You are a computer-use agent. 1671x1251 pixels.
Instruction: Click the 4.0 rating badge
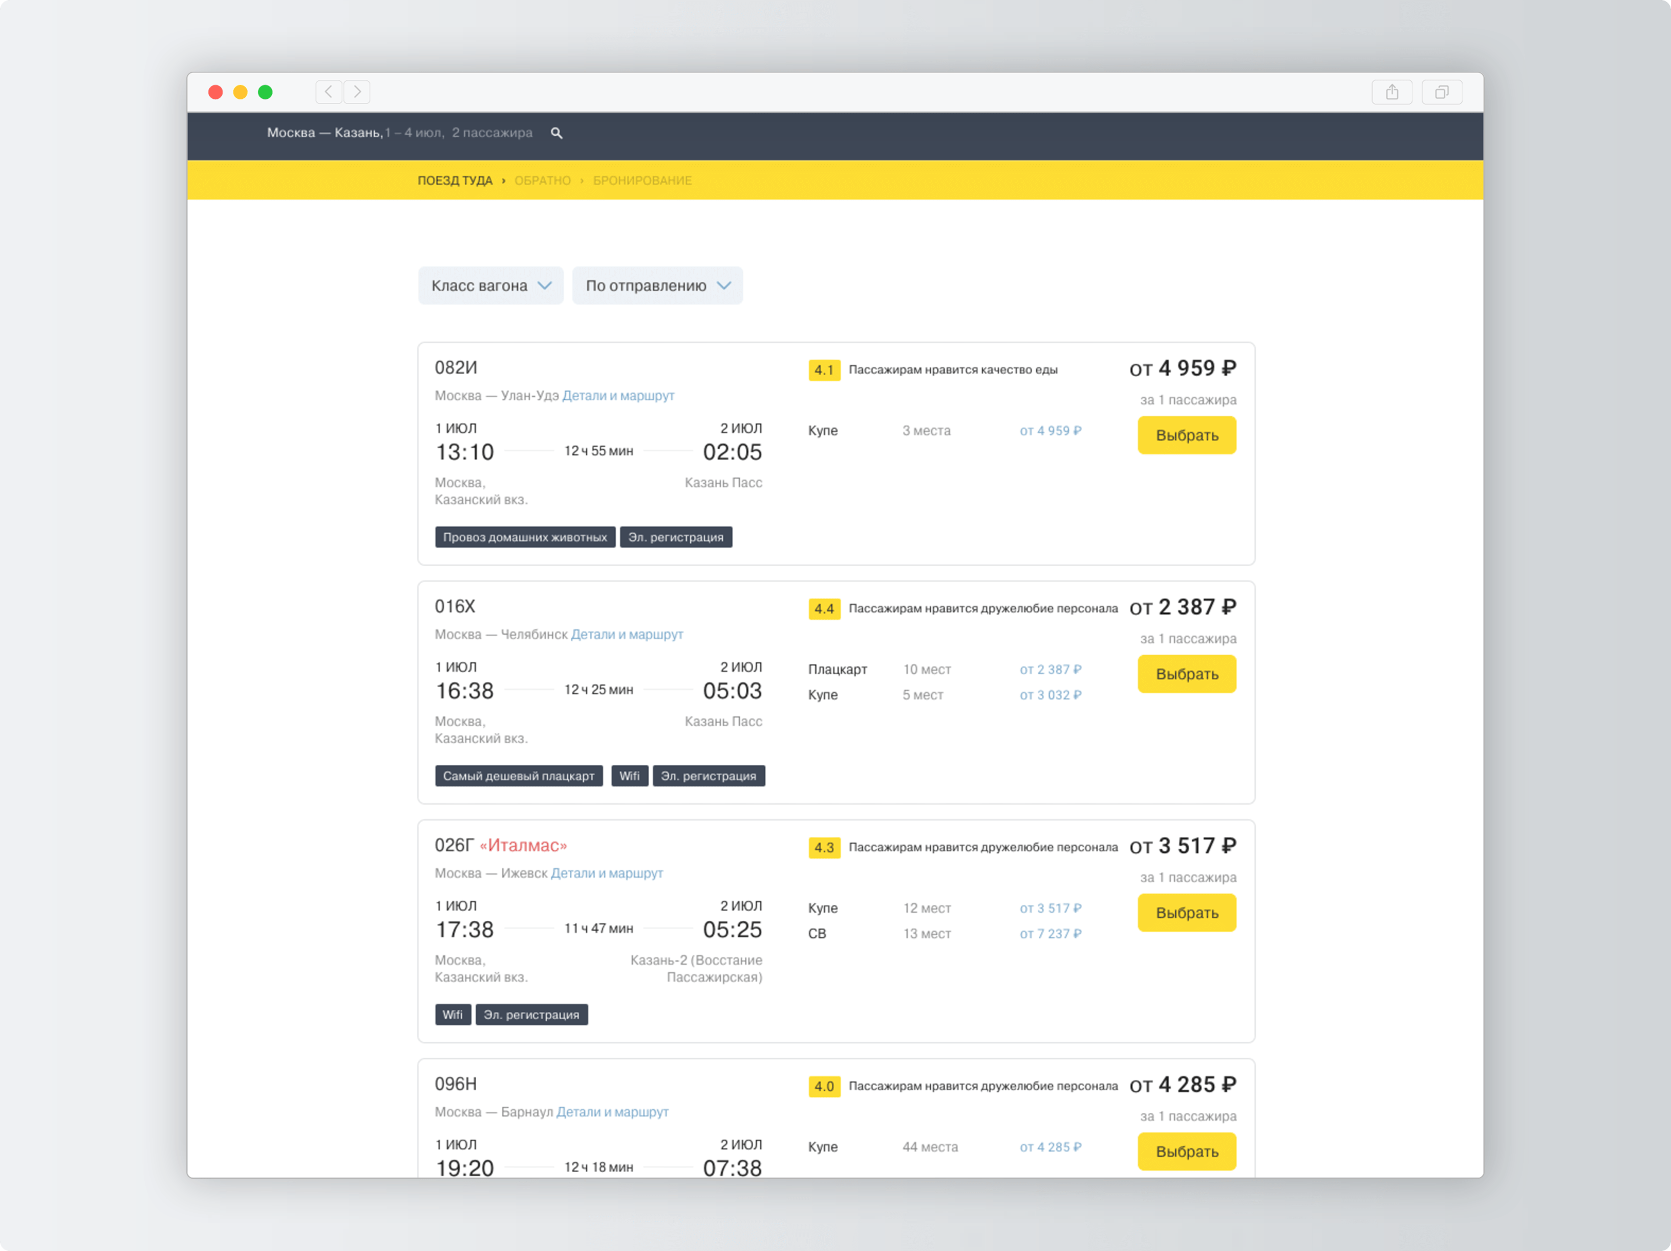[x=824, y=1086]
